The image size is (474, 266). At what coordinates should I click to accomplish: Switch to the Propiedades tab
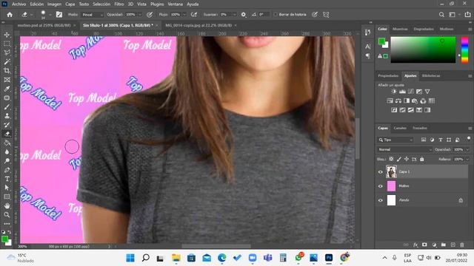click(x=388, y=75)
